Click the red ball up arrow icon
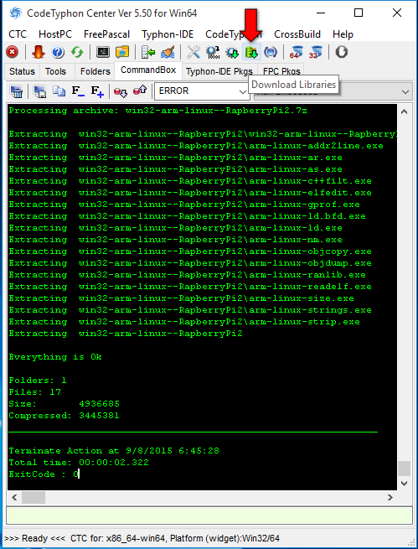This screenshot has height=549, width=418. point(140,91)
